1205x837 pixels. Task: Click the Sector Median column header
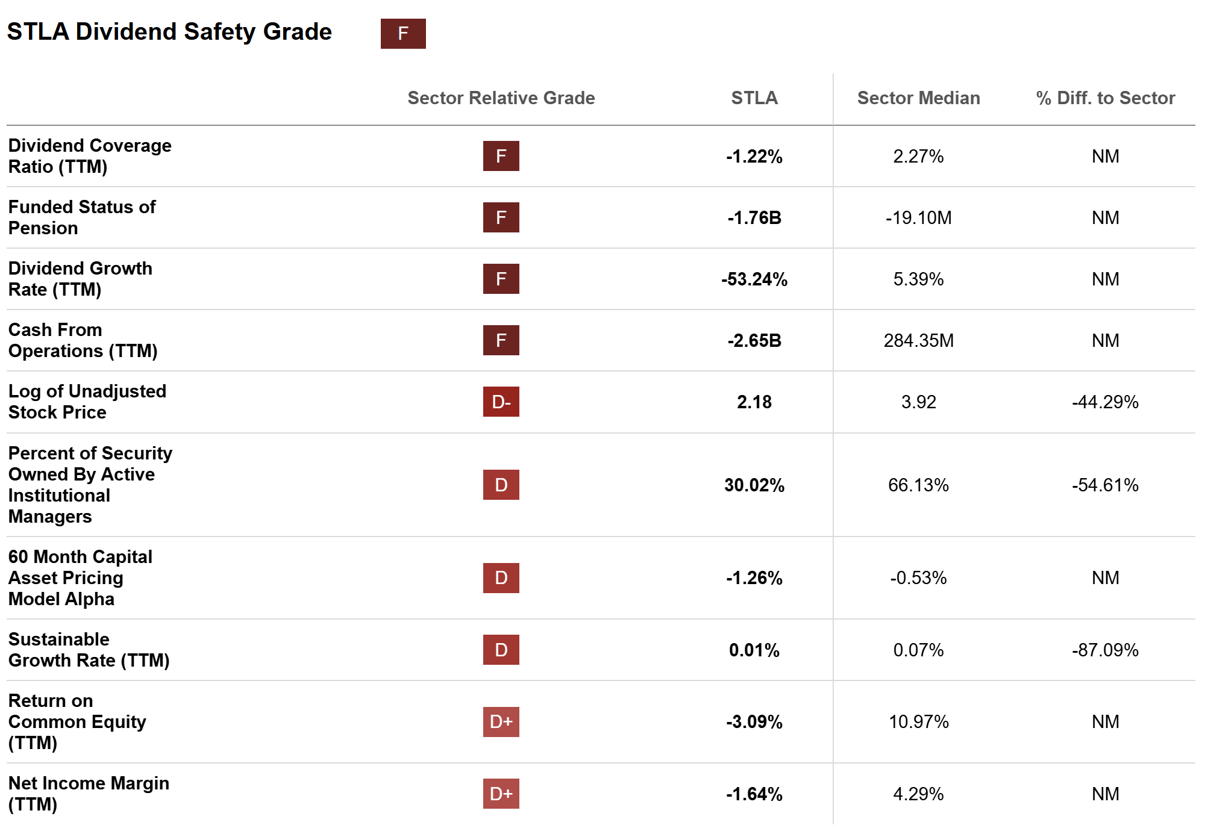(x=918, y=98)
